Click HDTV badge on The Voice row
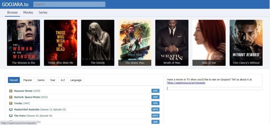Screen dimensions: 270x125 pos(156,116)
